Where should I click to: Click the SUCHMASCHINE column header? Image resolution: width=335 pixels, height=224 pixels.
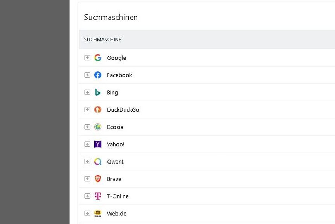(x=102, y=39)
